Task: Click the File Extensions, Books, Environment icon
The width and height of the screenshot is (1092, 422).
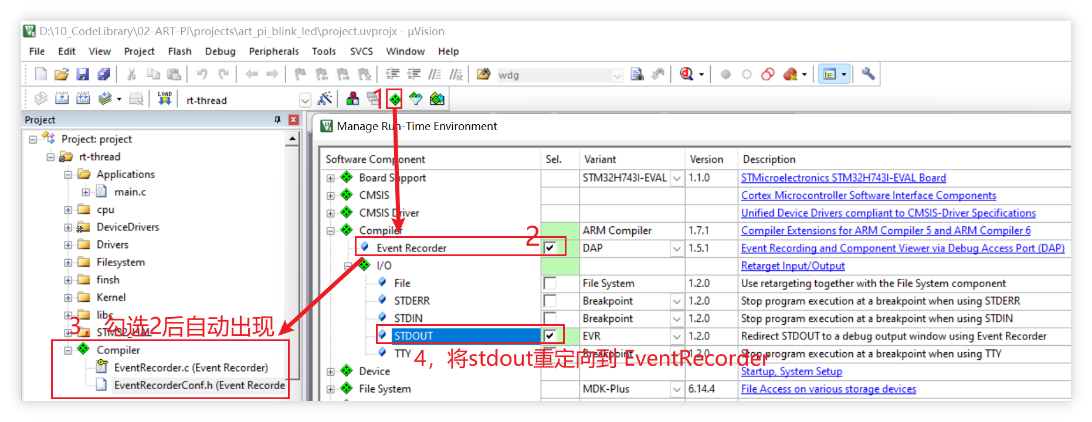Action: pos(352,98)
